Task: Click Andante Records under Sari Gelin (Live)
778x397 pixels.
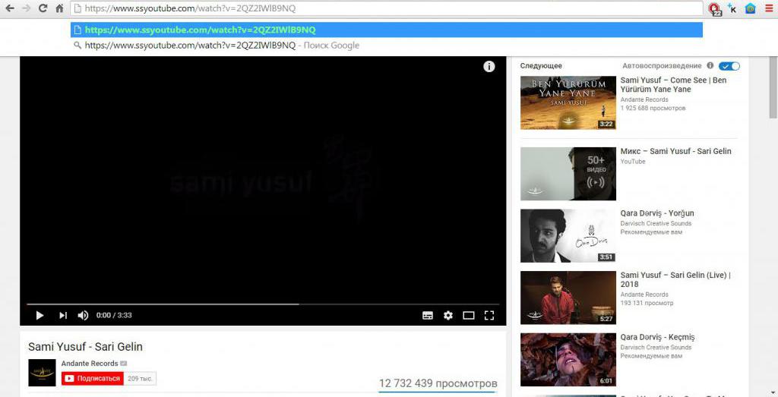Action: (x=644, y=295)
